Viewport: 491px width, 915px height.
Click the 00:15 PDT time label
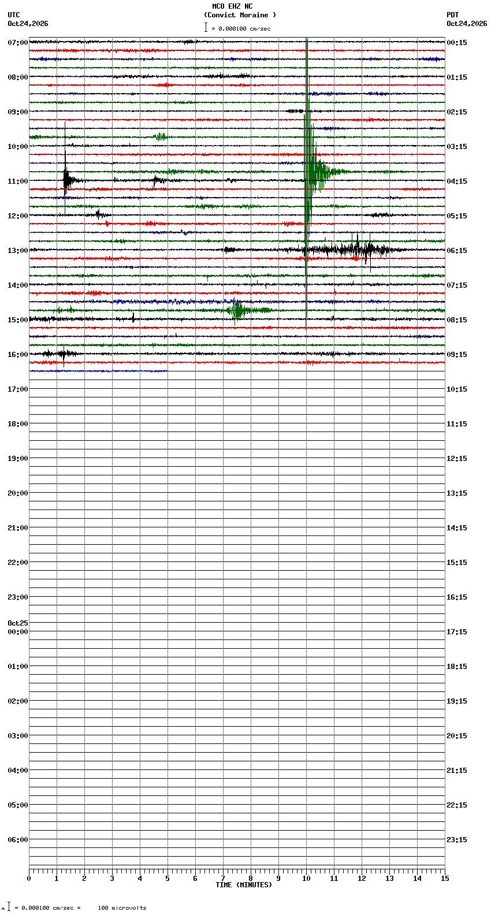[x=457, y=43]
